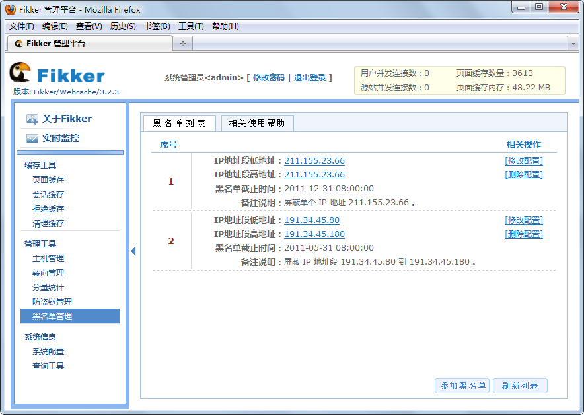Open the 帮助(H) menu
Image resolution: width=584 pixels, height=415 pixels.
pyautogui.click(x=225, y=26)
